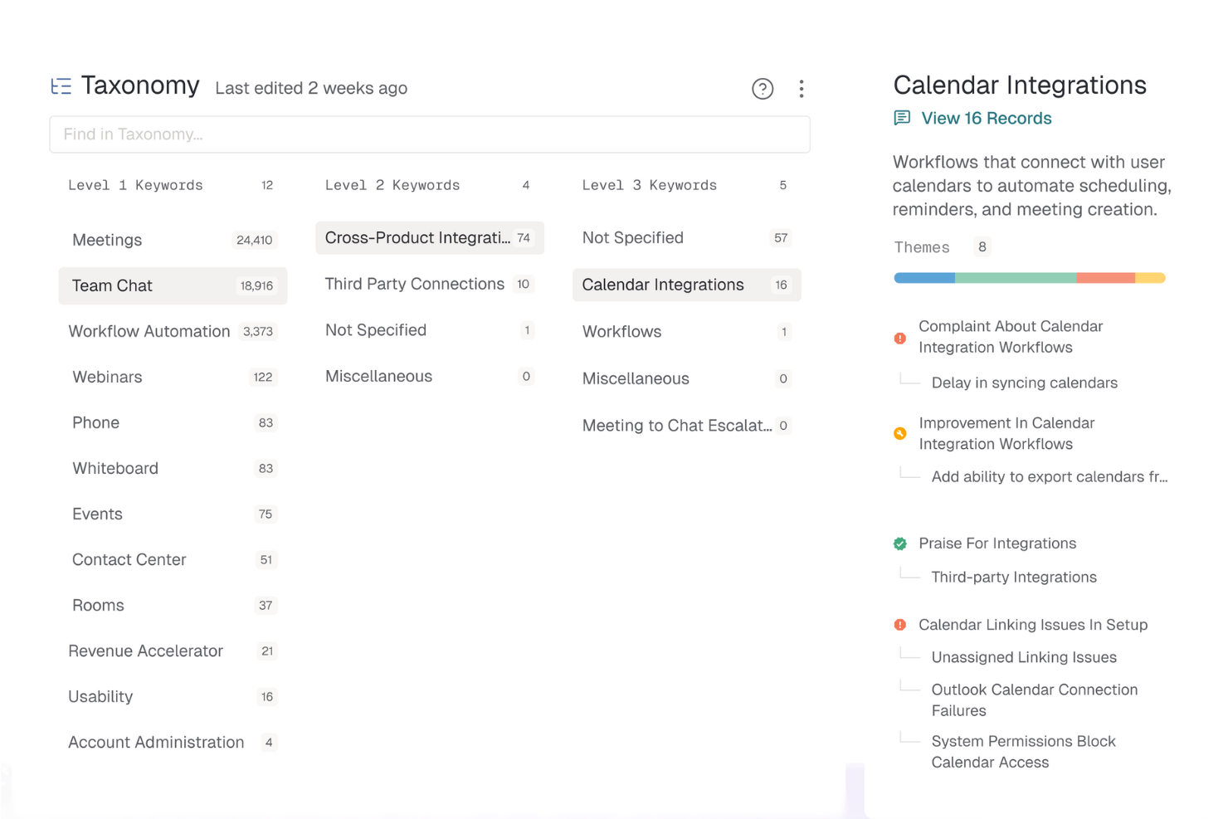Select the Outlook Calendar Connection Failures theme
Image resolution: width=1228 pixels, height=819 pixels.
[1034, 700]
